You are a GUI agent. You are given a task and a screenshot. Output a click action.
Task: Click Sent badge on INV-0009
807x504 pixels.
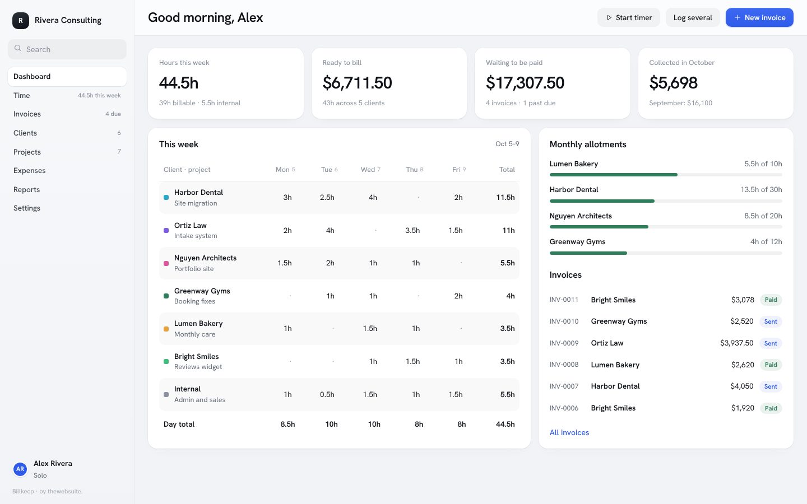(771, 343)
